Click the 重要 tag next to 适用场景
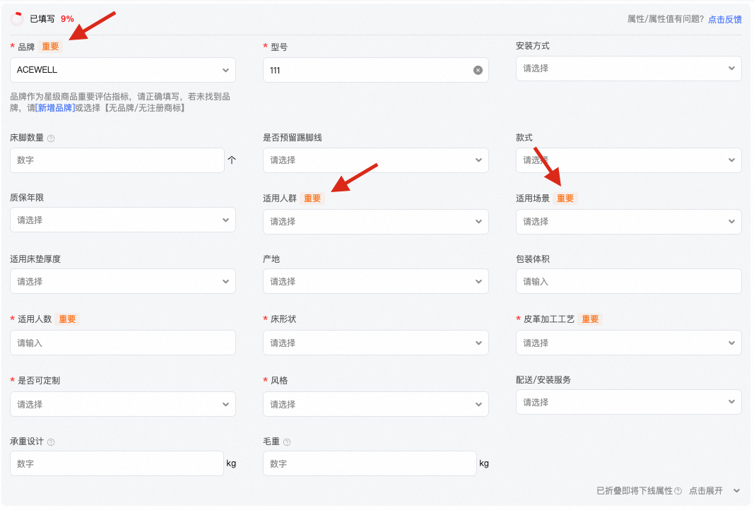This screenshot has width=754, height=510. point(565,198)
